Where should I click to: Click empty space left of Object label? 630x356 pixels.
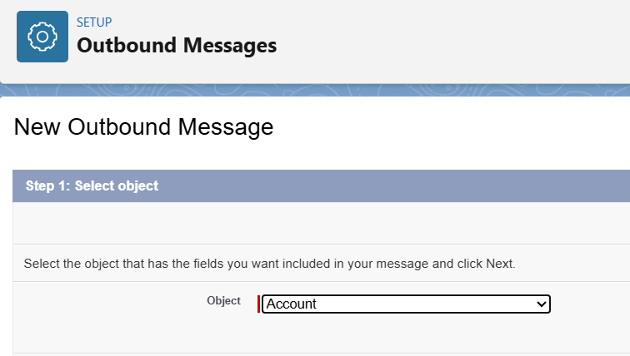(x=100, y=303)
